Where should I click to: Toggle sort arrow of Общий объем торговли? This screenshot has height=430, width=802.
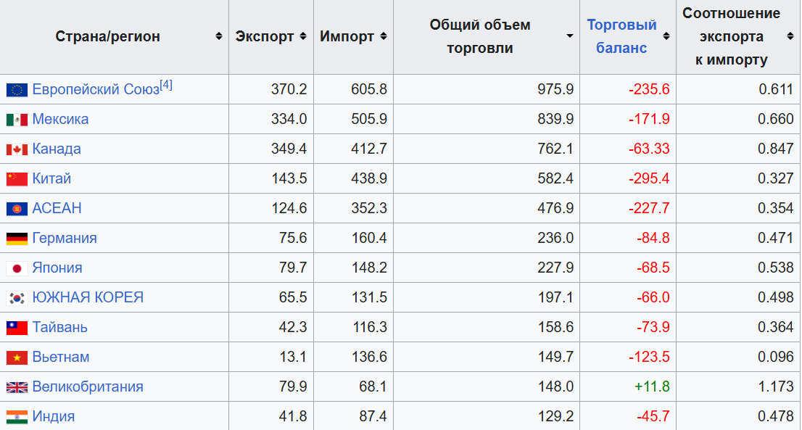pos(570,36)
